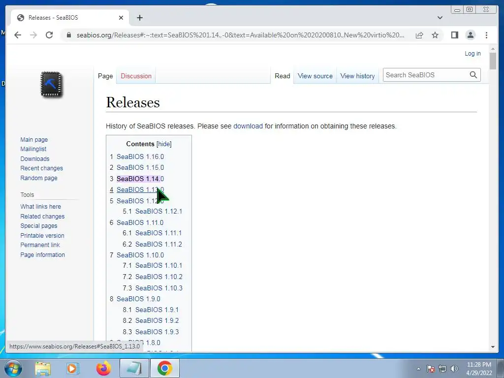Close the Releases - SeaBIOS tab

(x=121, y=18)
